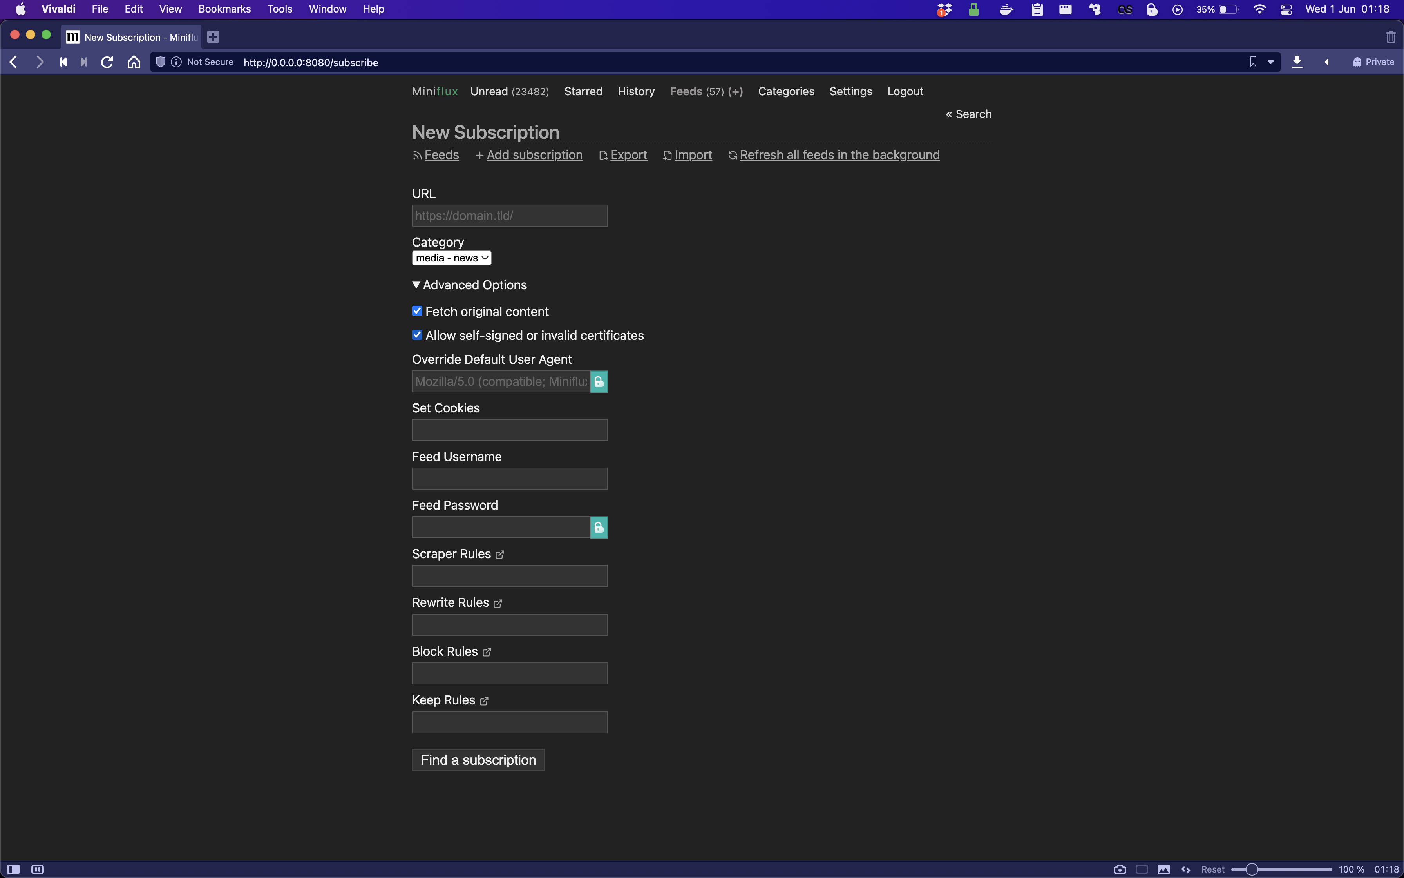Open the Category dropdown
The height and width of the screenshot is (878, 1404).
click(x=451, y=257)
